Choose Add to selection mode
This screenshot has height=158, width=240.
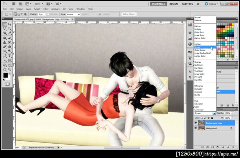tap(19, 14)
